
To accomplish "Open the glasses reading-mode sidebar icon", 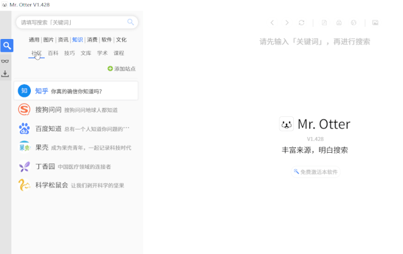I will [x=5, y=61].
